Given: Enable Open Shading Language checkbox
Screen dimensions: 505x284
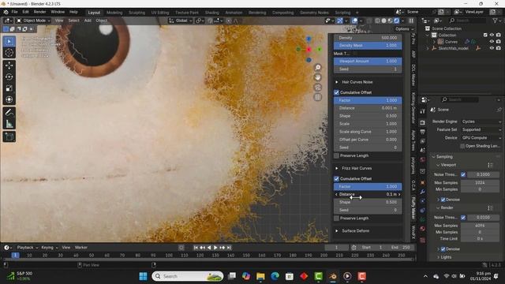Looking at the screenshot, I should point(462,146).
